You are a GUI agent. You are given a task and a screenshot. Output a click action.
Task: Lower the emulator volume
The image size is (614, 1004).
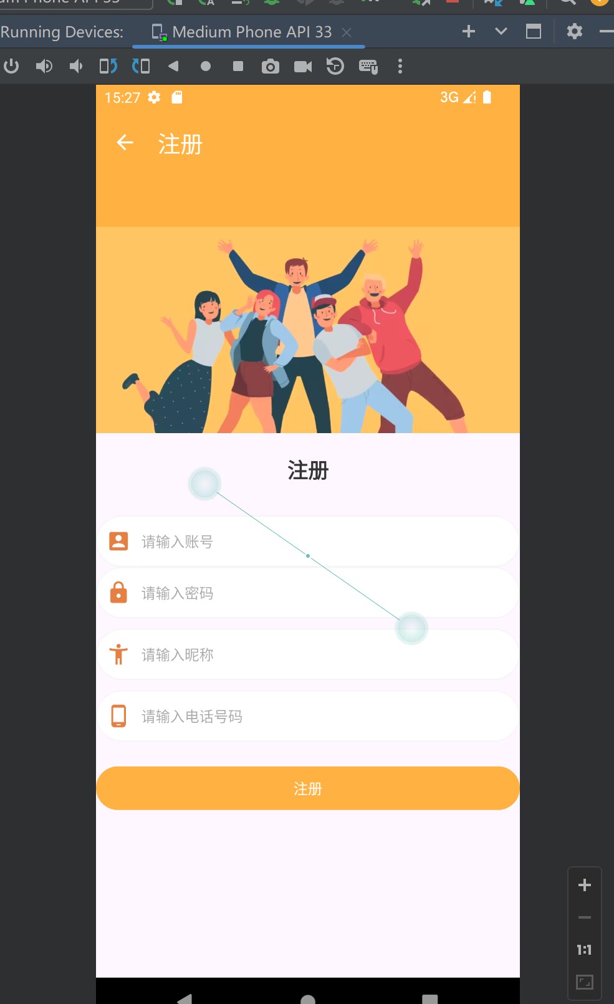click(76, 65)
